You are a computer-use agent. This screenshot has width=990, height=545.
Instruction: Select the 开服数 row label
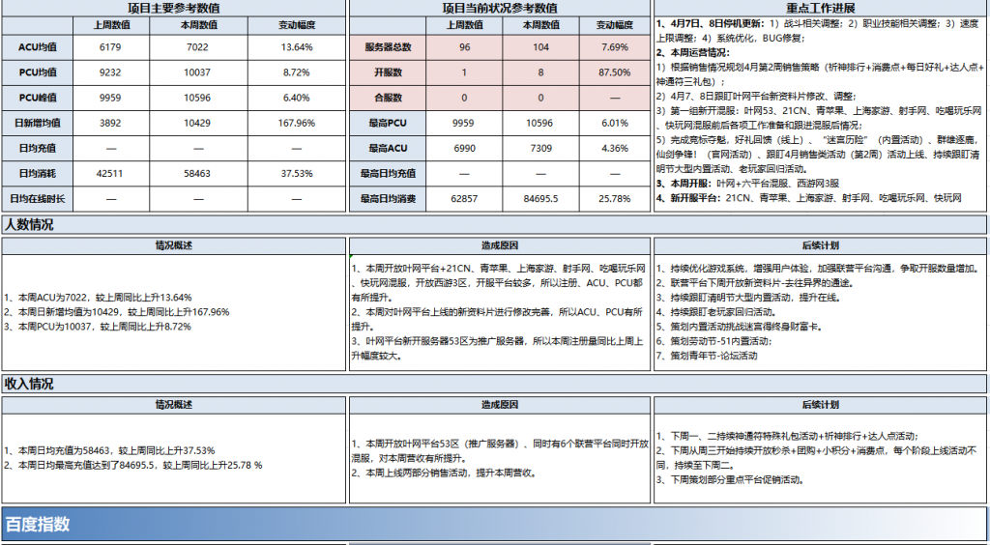(x=388, y=72)
